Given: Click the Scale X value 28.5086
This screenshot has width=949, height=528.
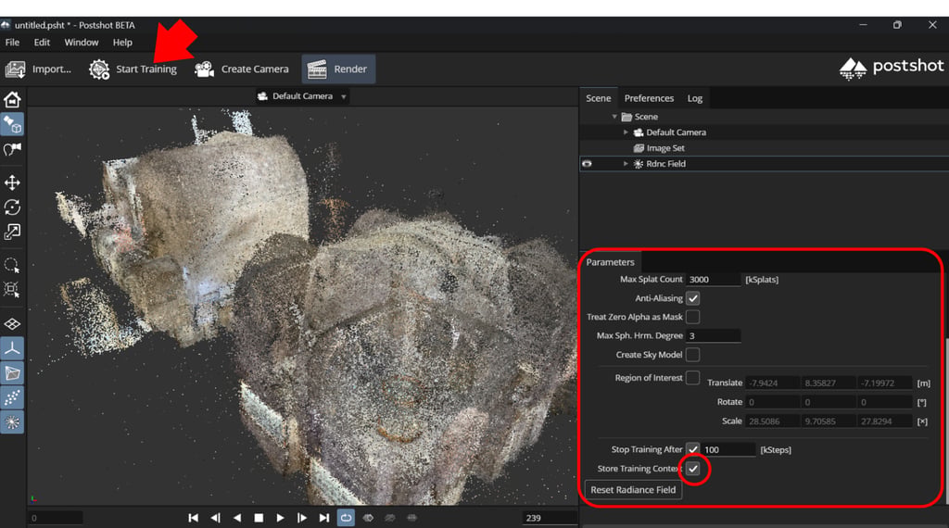Looking at the screenshot, I should click(772, 421).
